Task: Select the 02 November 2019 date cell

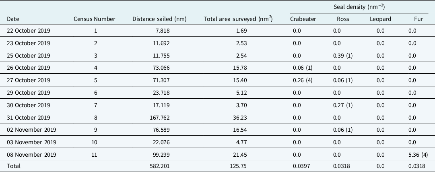Action: pyautogui.click(x=31, y=130)
